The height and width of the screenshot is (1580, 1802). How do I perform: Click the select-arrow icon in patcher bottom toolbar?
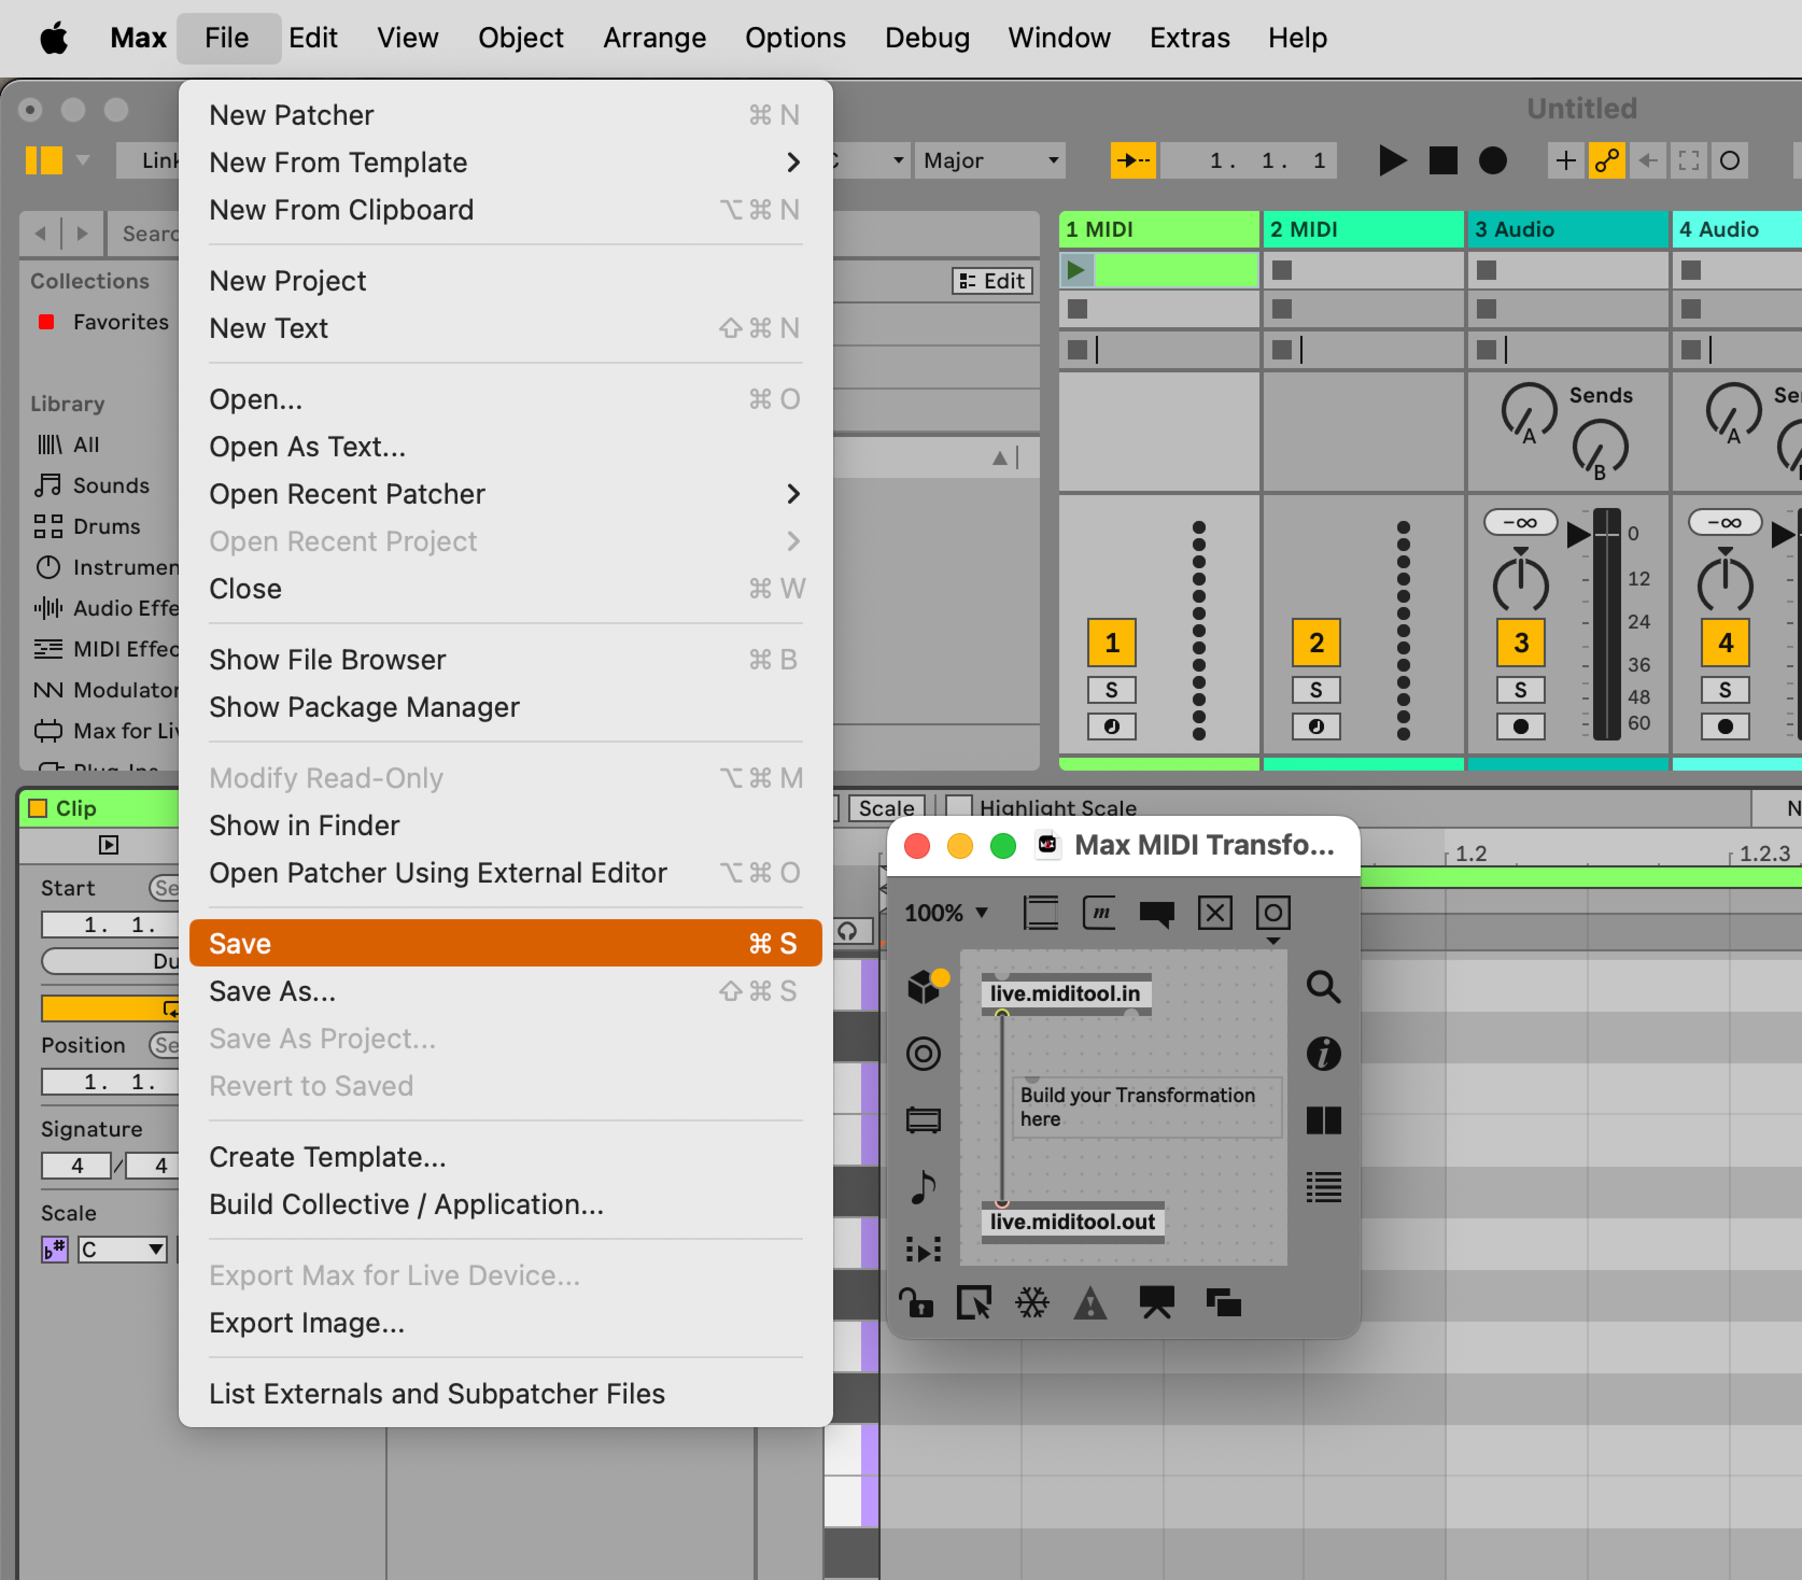(974, 1302)
